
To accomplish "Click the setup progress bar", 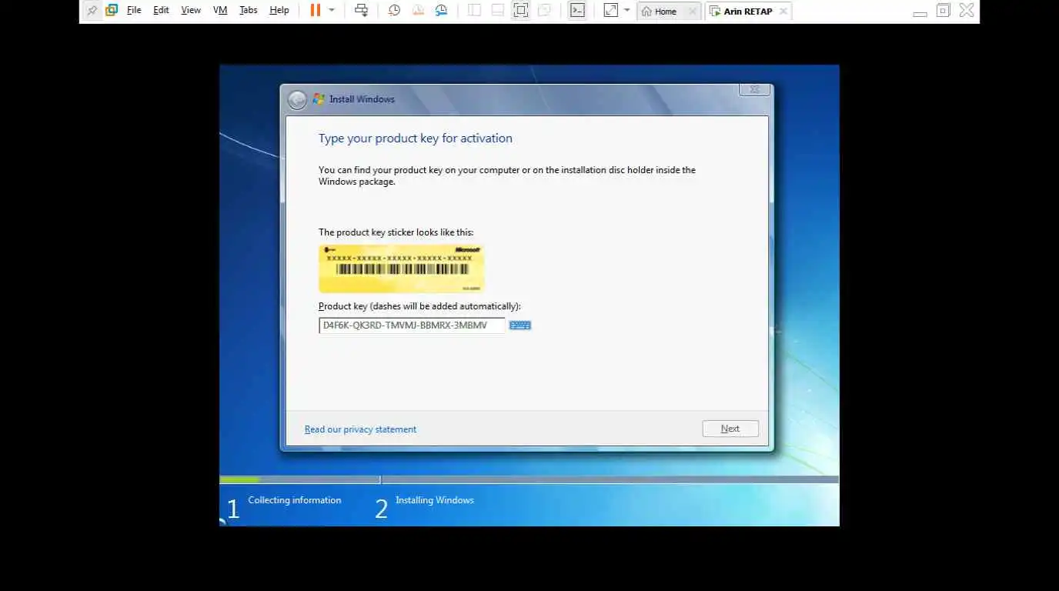I will tap(529, 479).
